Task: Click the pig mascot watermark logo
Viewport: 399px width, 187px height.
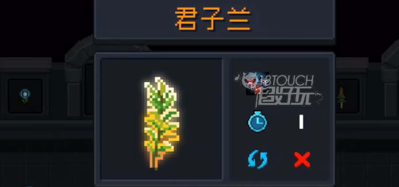Action: coord(252,83)
